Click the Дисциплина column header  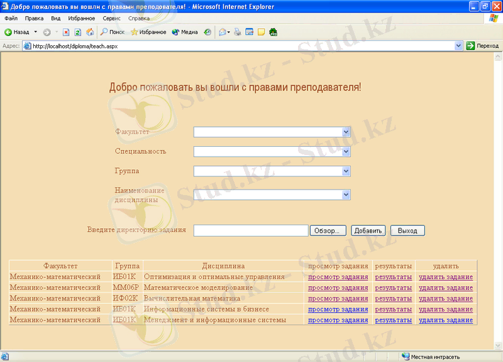(x=223, y=266)
